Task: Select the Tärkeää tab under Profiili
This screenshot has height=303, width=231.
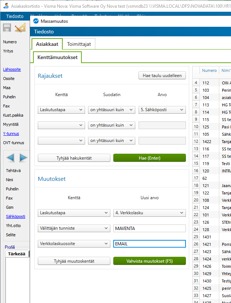Action: 16,254
